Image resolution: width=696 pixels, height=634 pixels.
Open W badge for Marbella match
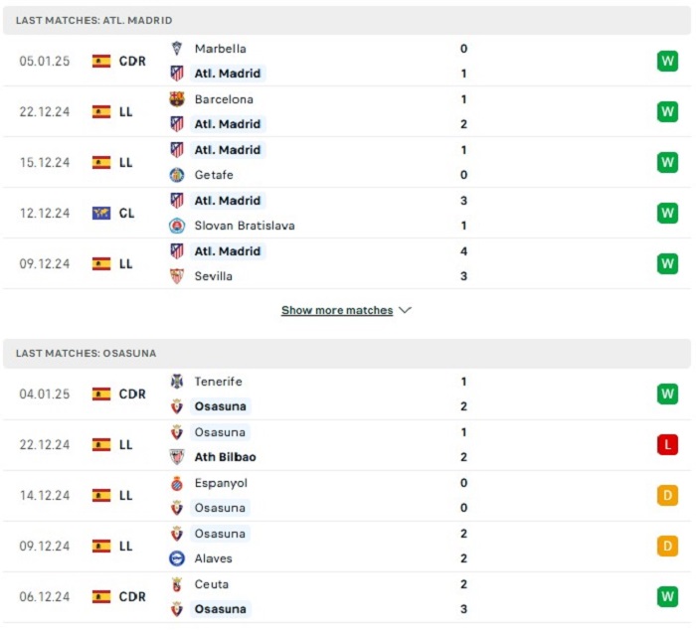coord(667,61)
